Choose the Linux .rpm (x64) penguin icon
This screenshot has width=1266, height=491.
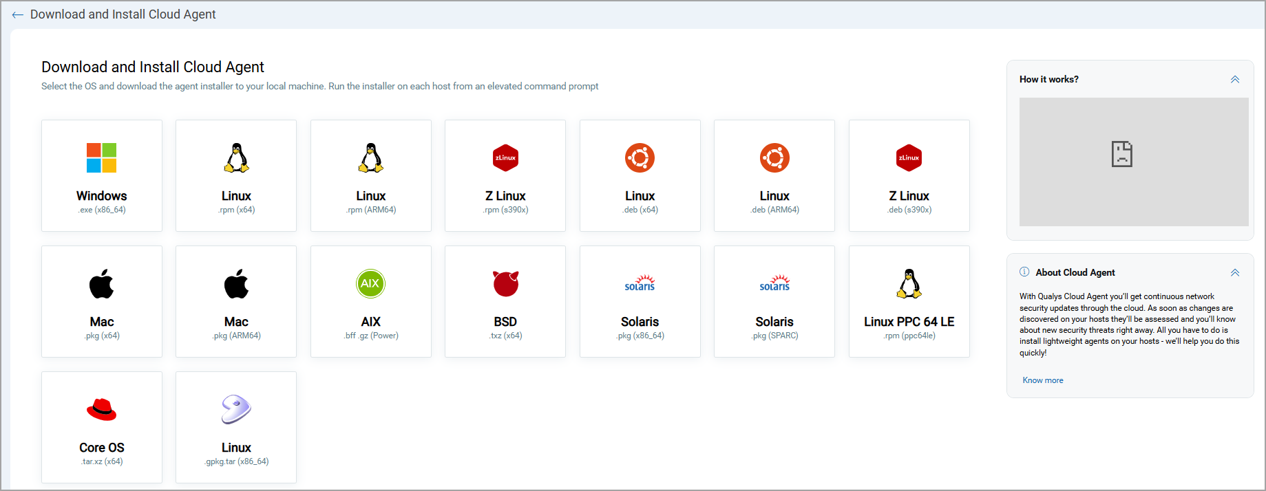[x=236, y=158]
